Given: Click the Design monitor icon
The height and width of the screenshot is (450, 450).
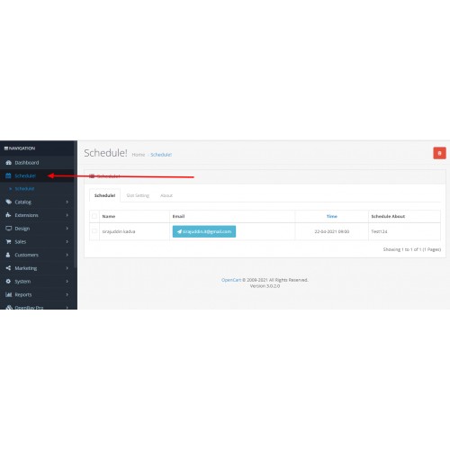Looking at the screenshot, I should 8,229.
